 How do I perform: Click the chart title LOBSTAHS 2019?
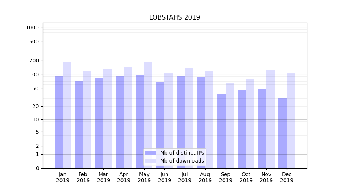(174, 17)
